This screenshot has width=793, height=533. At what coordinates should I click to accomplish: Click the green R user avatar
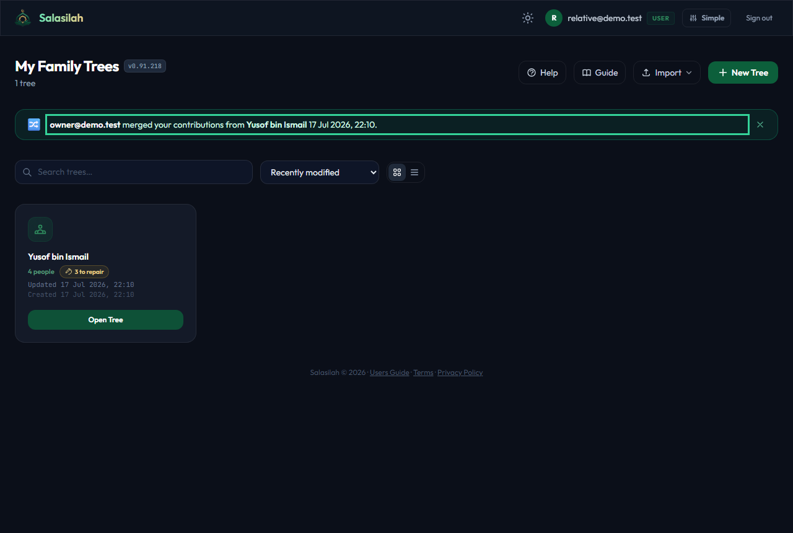(x=554, y=18)
